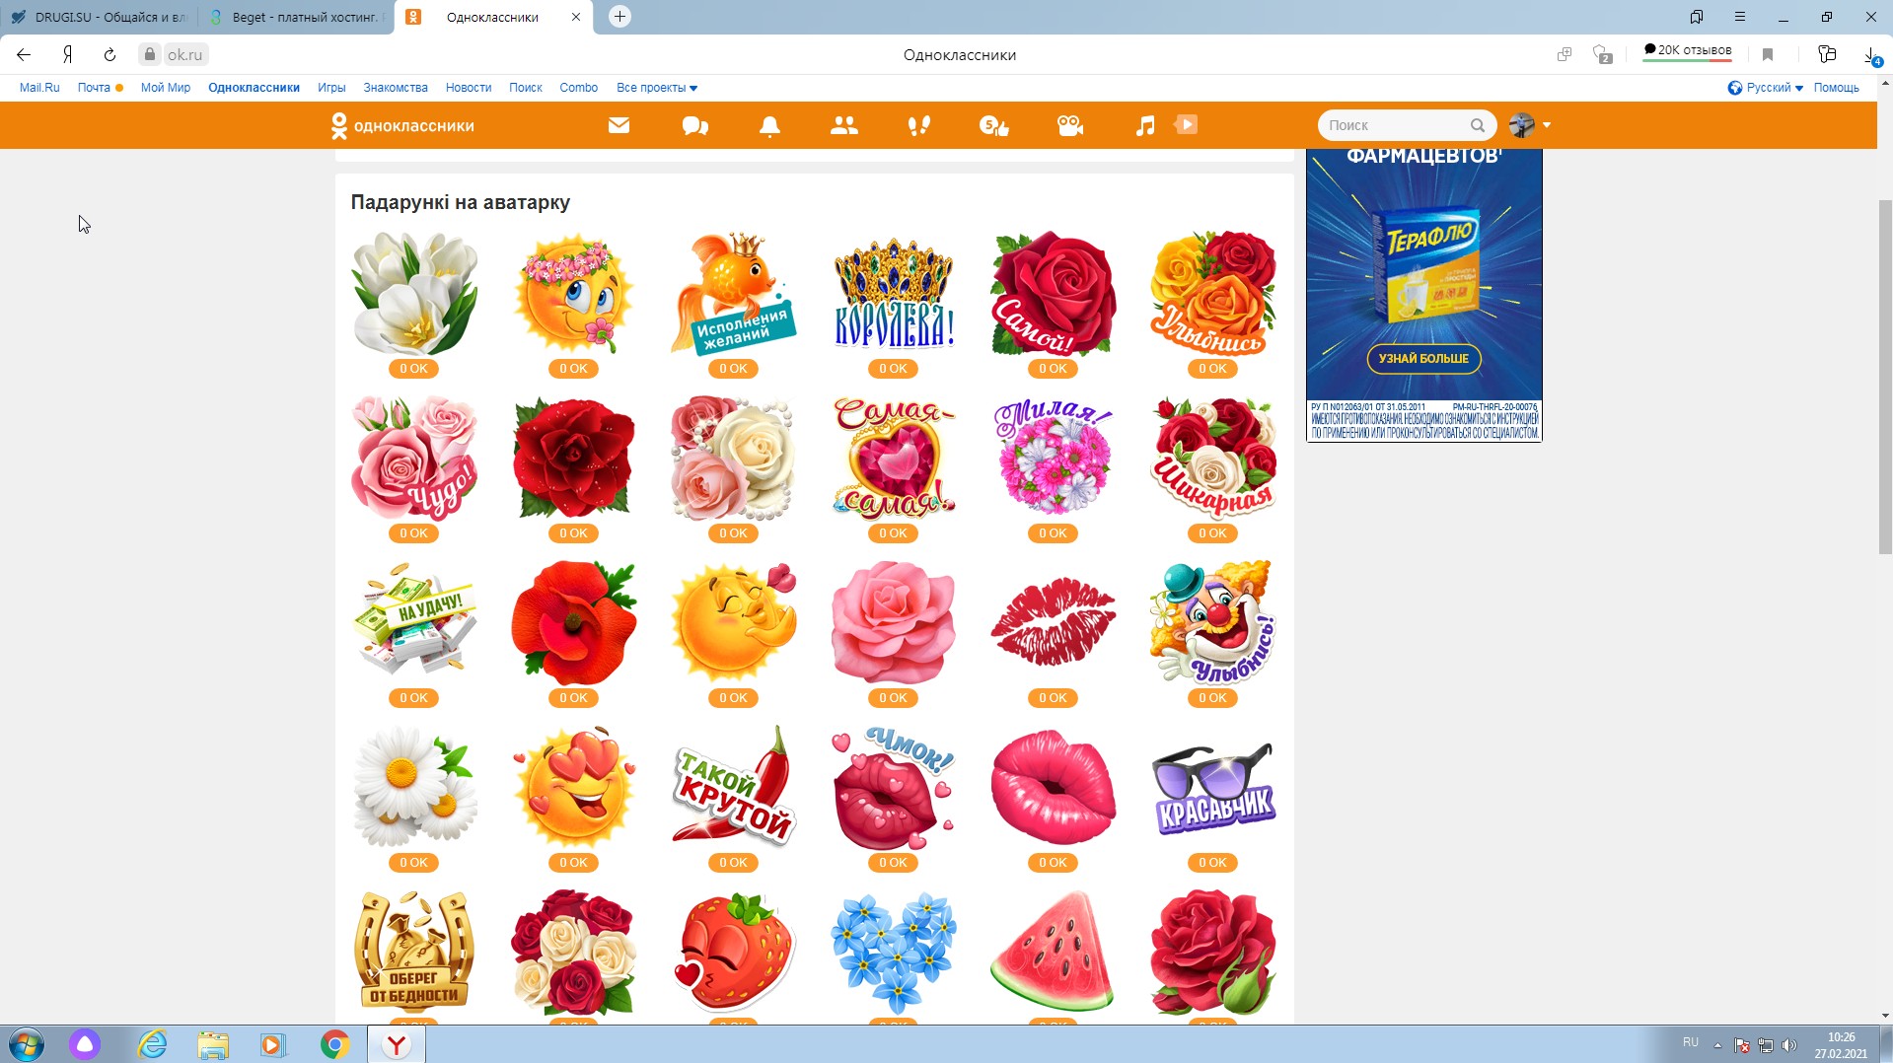Click the Помощь link

[x=1836, y=88]
